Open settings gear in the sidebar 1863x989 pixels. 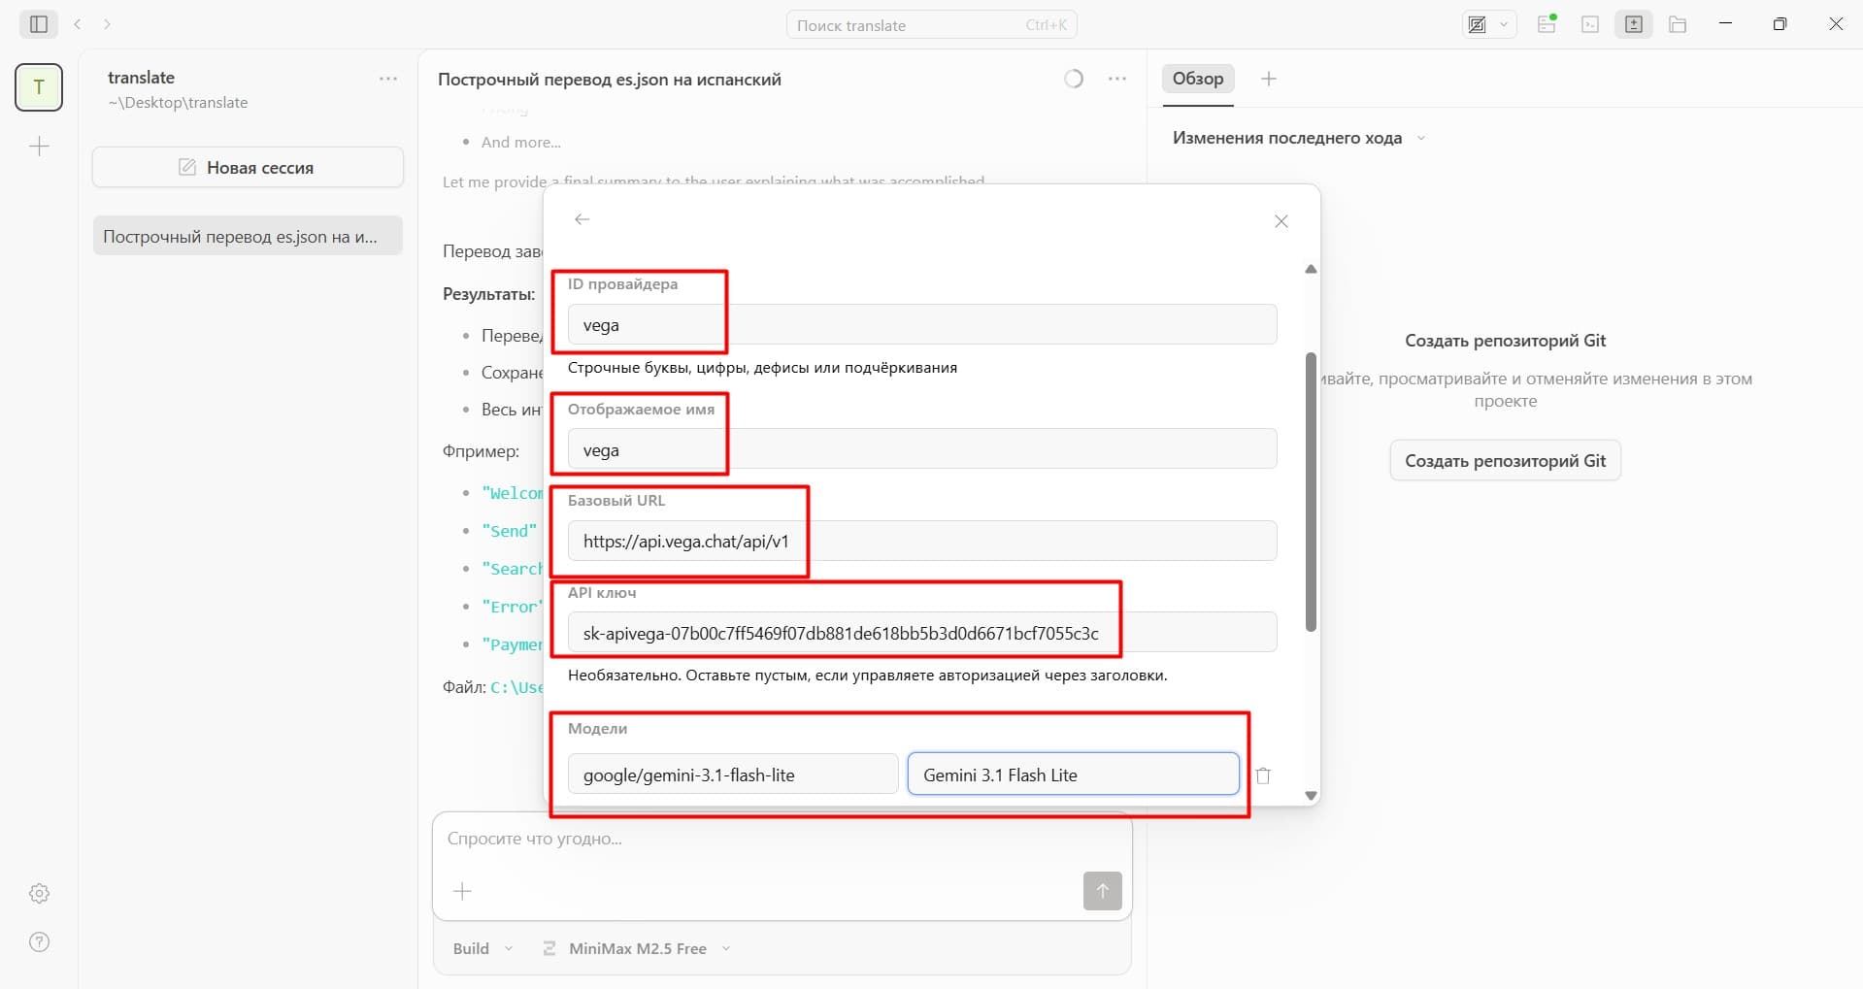point(39,893)
